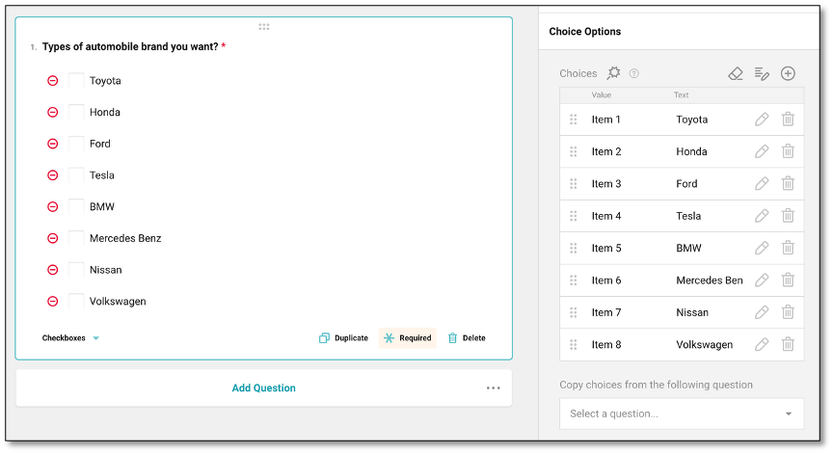Image resolution: width=833 pixels, height=453 pixels.
Task: Clear all choices with the eraser icon
Action: point(736,73)
